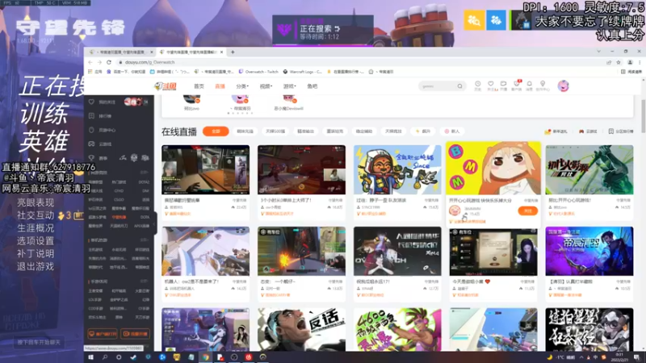Select the 天梯竞技 filter chip
The height and width of the screenshot is (363, 646).
click(x=393, y=131)
